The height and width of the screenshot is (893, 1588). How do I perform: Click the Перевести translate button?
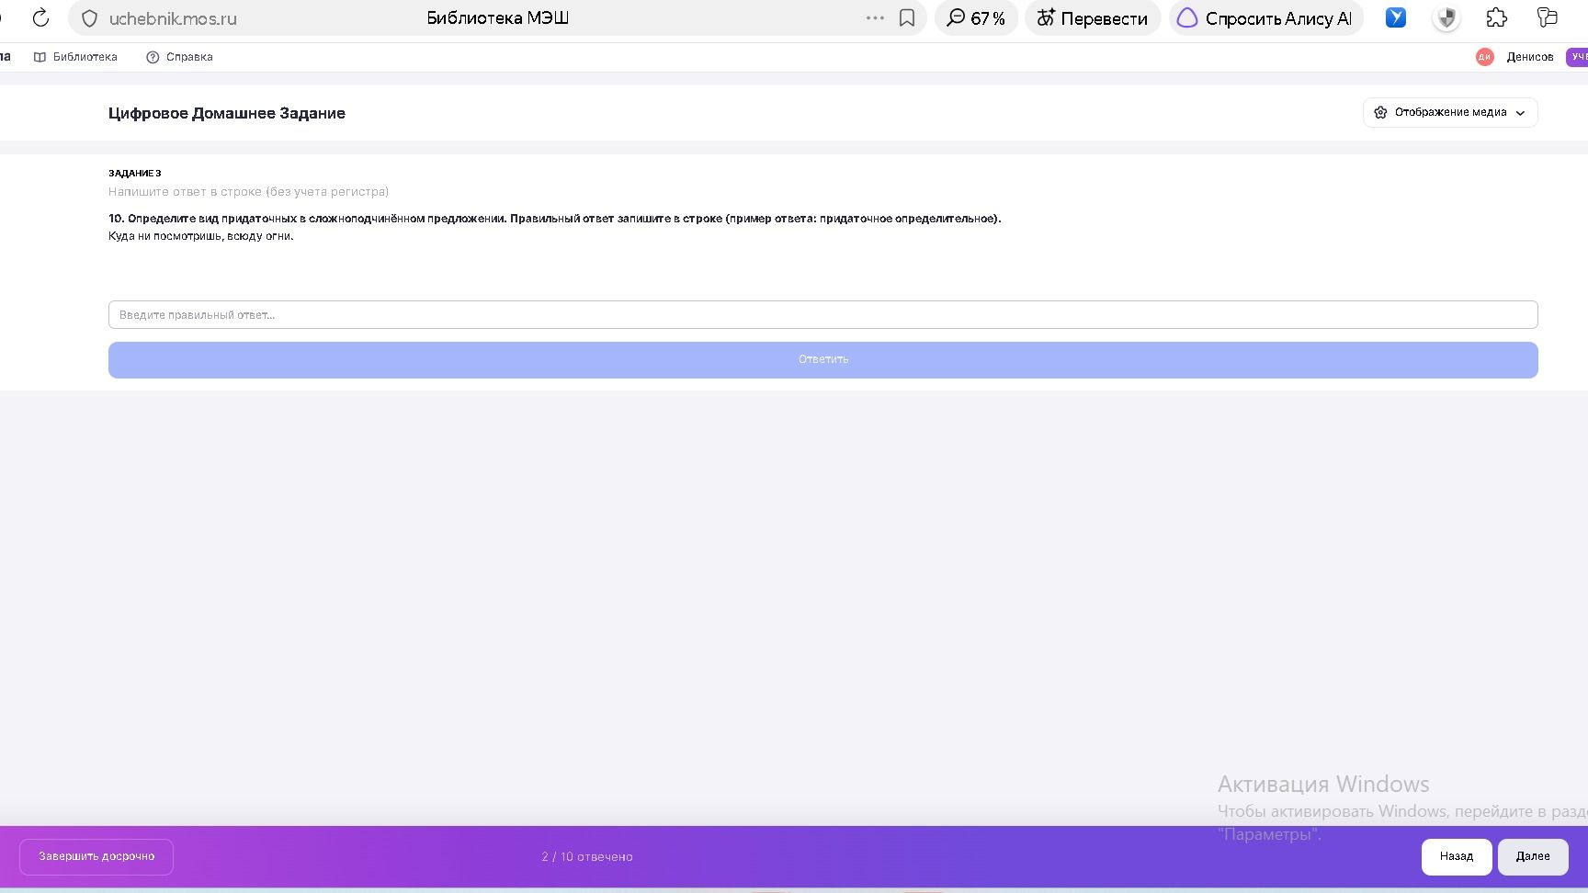(x=1093, y=17)
